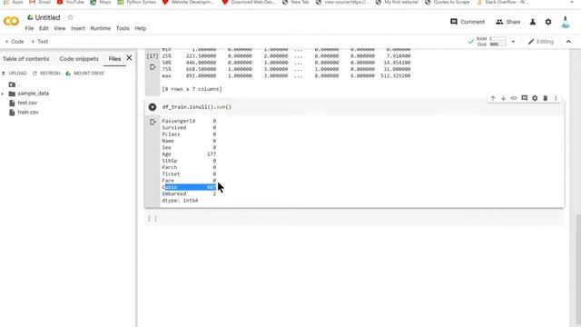Open the View menu

tap(60, 28)
